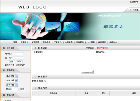Focus the 用戶名 username input field
The height and width of the screenshot is (101, 140).
coord(18,54)
